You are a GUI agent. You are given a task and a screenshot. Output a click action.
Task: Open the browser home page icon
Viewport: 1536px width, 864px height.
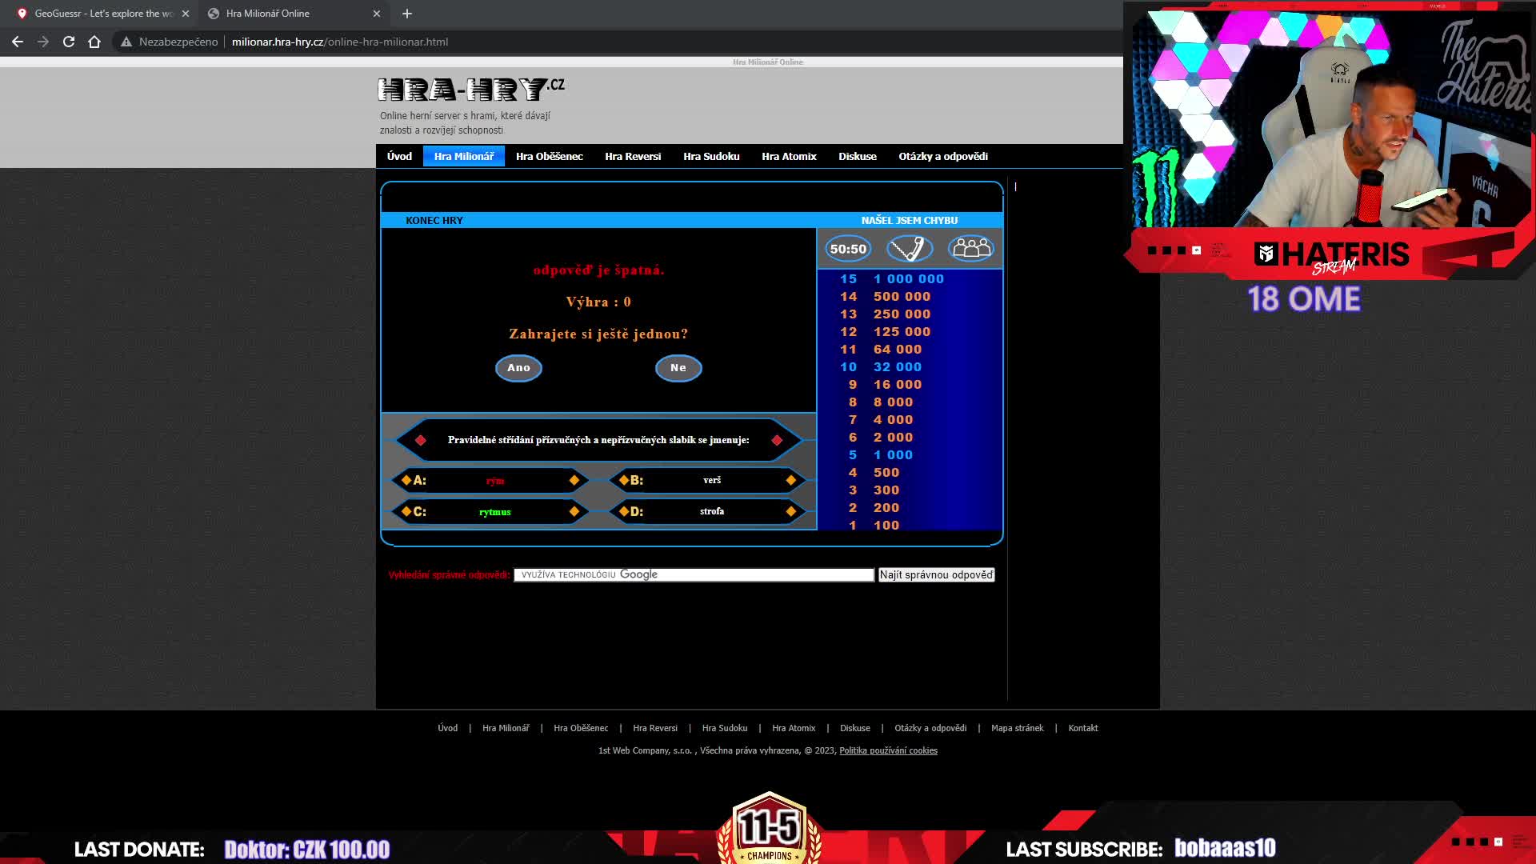pyautogui.click(x=94, y=42)
